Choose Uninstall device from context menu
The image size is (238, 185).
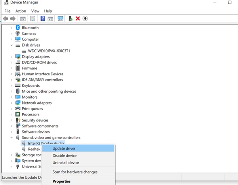66,163
